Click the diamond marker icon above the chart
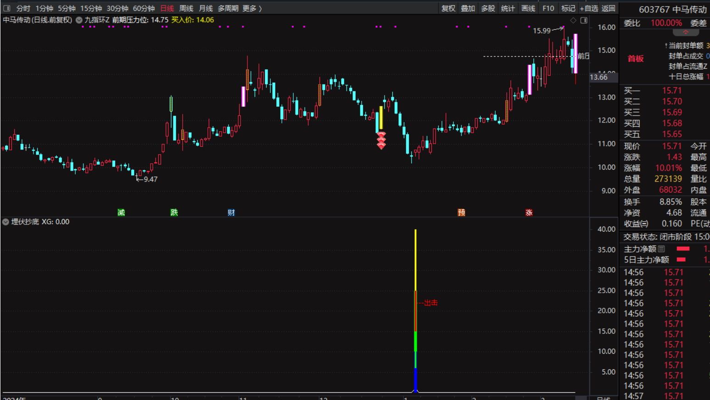Image resolution: width=710 pixels, height=400 pixels. click(x=573, y=20)
